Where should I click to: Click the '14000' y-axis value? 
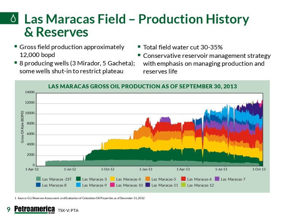click(30, 92)
